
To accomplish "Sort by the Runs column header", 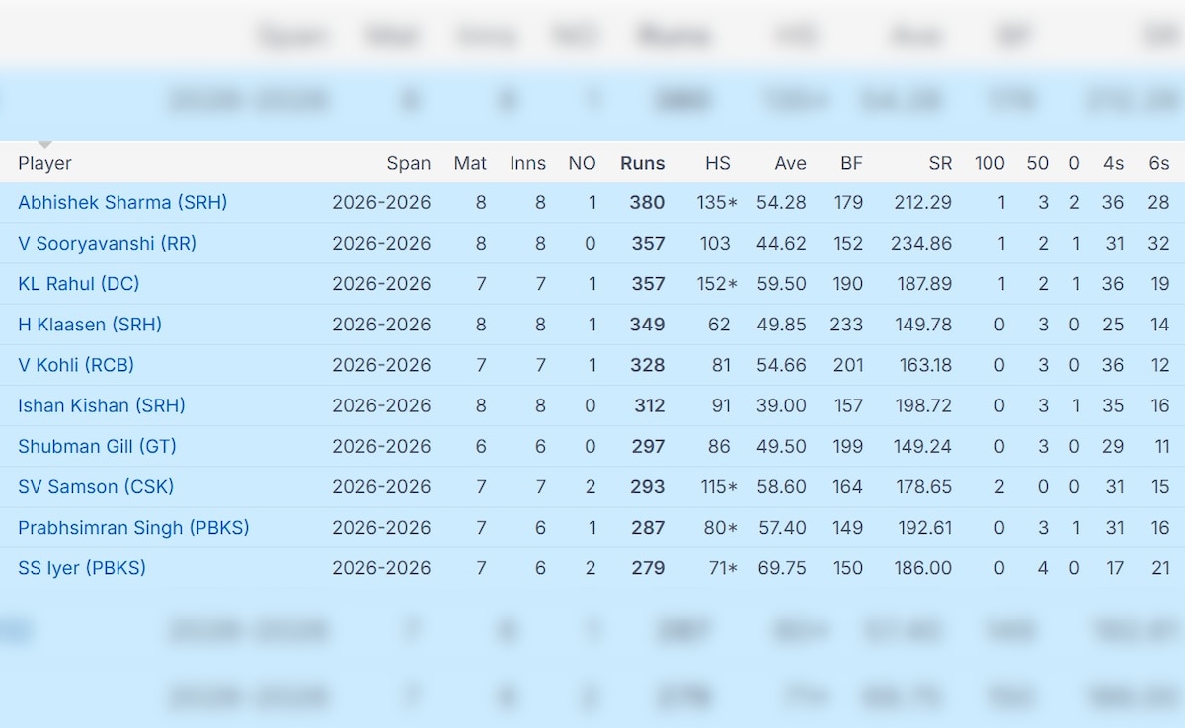I will tap(642, 164).
